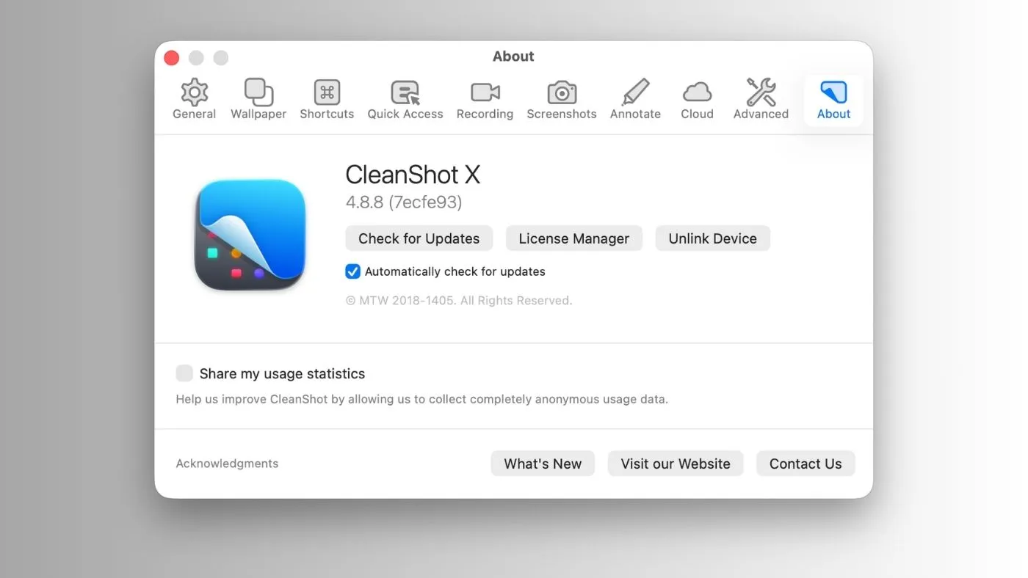
Task: Open the General preferences tab
Action: click(194, 100)
